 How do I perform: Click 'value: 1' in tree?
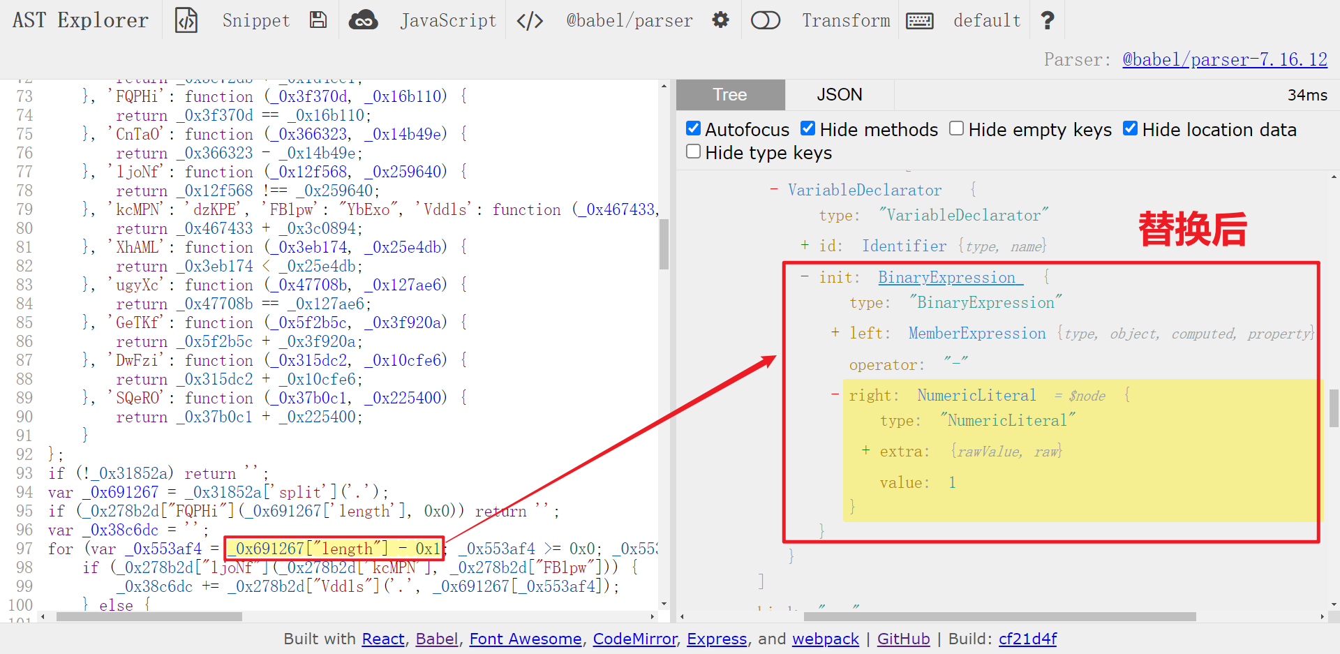coord(917,482)
